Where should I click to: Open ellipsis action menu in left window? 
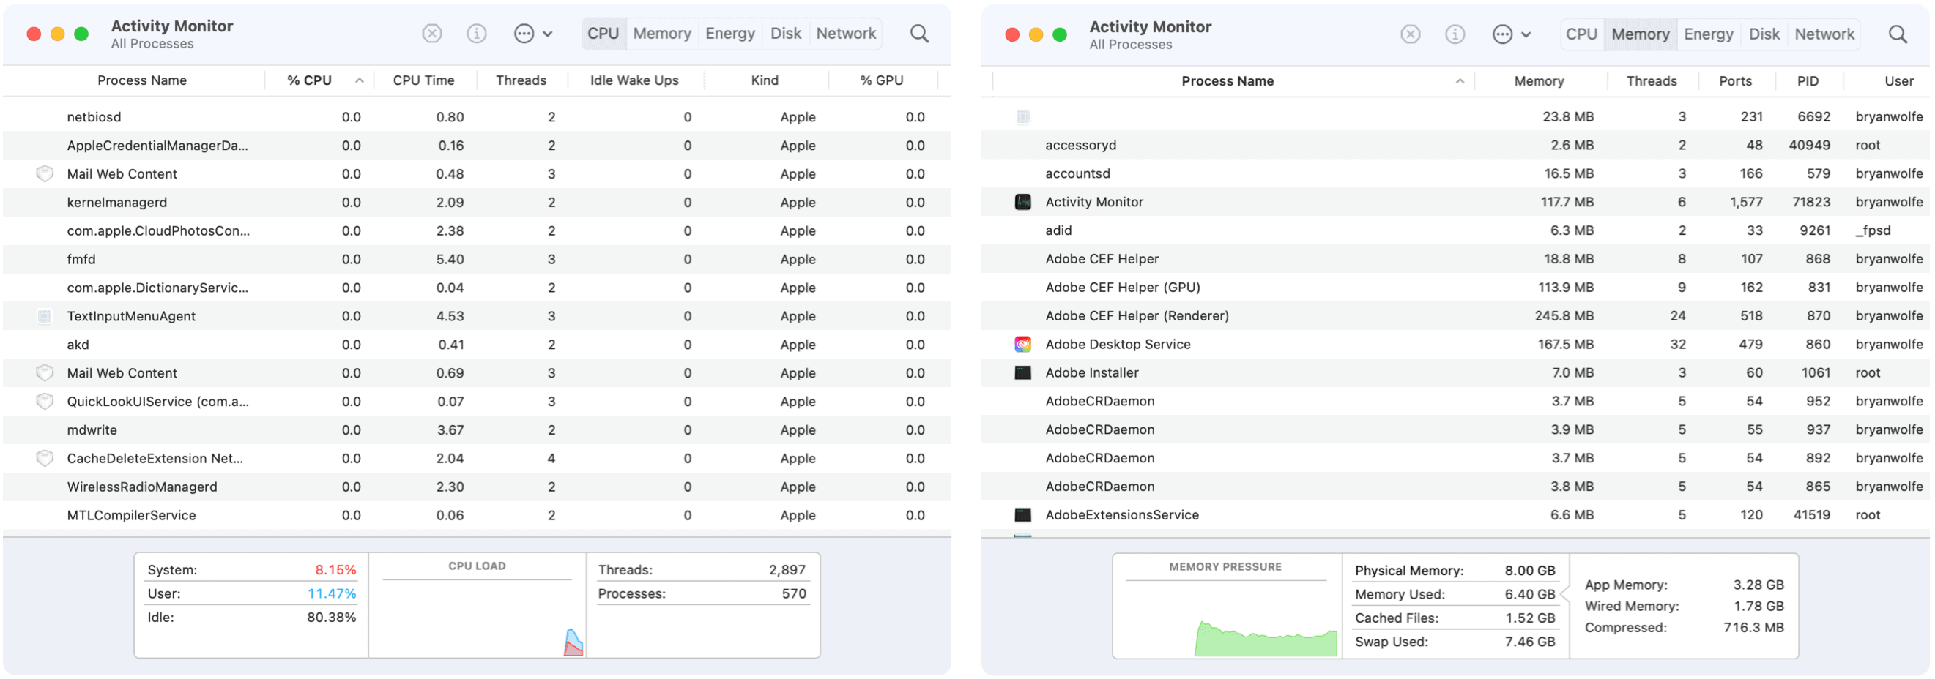533,34
